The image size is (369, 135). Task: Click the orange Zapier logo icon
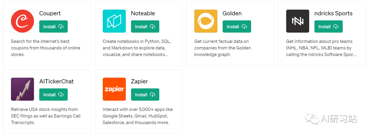[114, 89]
